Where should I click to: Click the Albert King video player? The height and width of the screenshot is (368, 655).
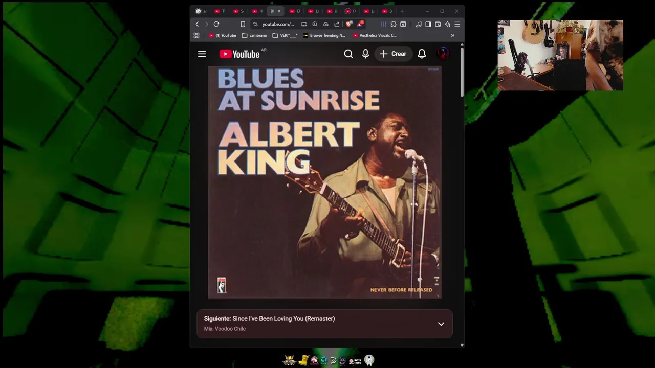(x=324, y=182)
